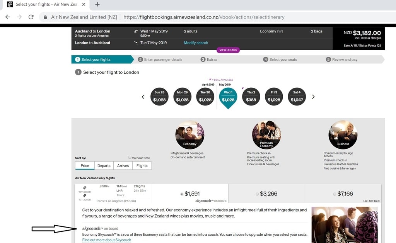This screenshot has height=243, width=396.
Task: Select the $3,266 Premium Economy fare radio
Action: (257, 194)
